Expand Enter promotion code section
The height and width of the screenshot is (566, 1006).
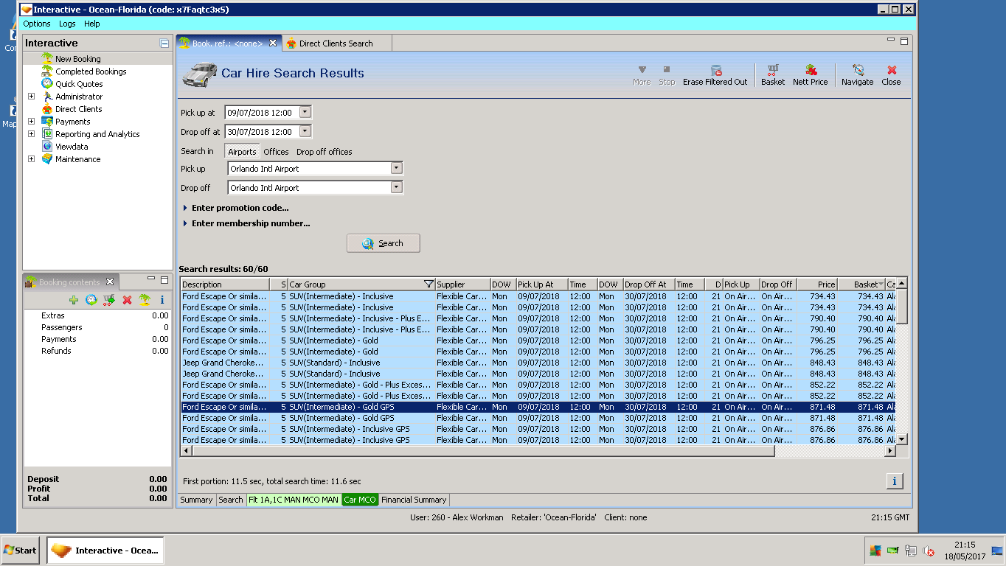click(x=240, y=208)
